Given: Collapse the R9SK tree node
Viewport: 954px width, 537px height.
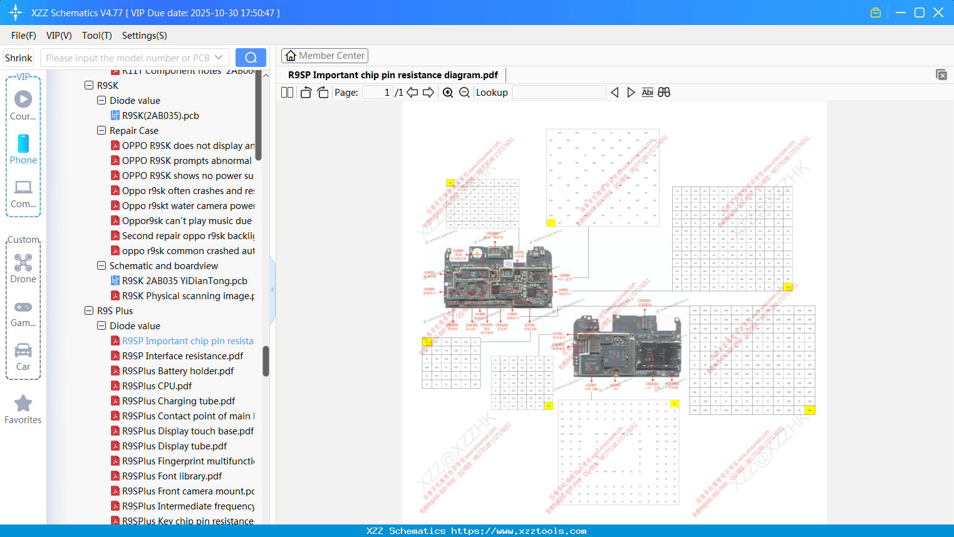Looking at the screenshot, I should [x=89, y=85].
